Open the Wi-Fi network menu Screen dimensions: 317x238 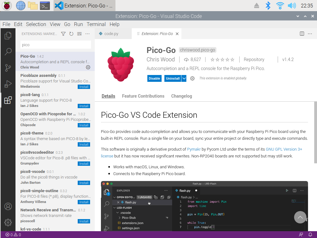280,6
